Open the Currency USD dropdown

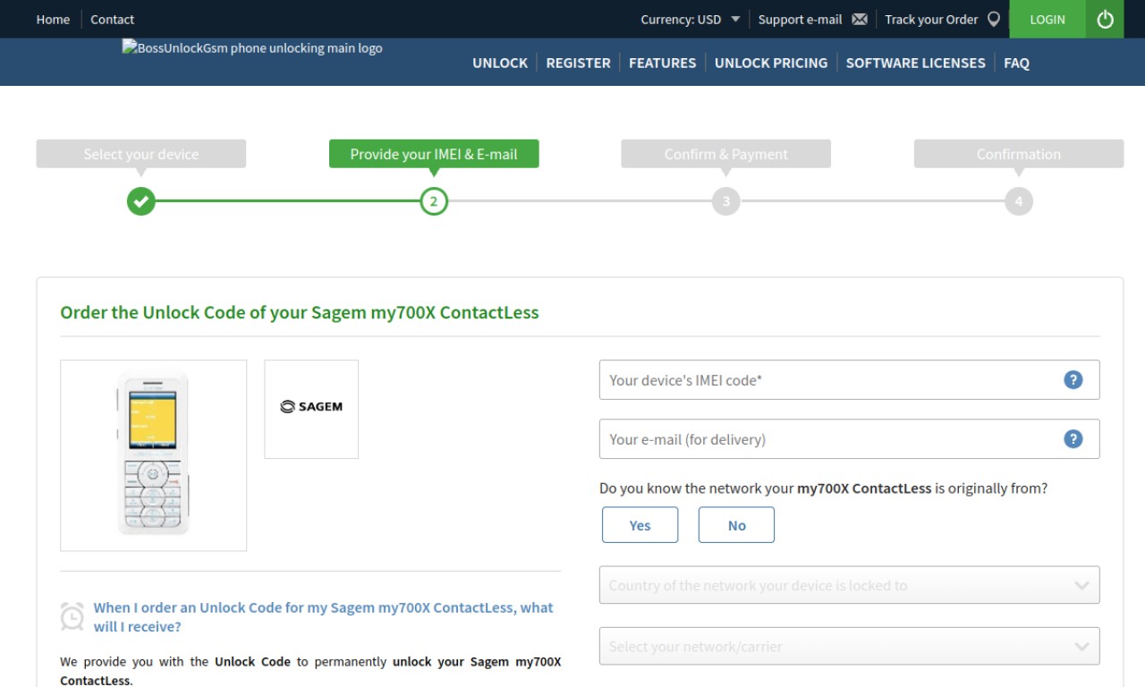pyautogui.click(x=690, y=20)
